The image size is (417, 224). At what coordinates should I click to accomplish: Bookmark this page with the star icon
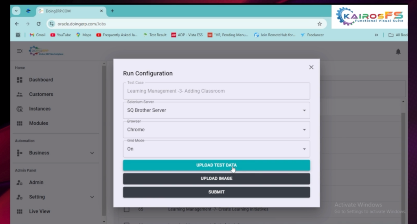click(x=320, y=24)
